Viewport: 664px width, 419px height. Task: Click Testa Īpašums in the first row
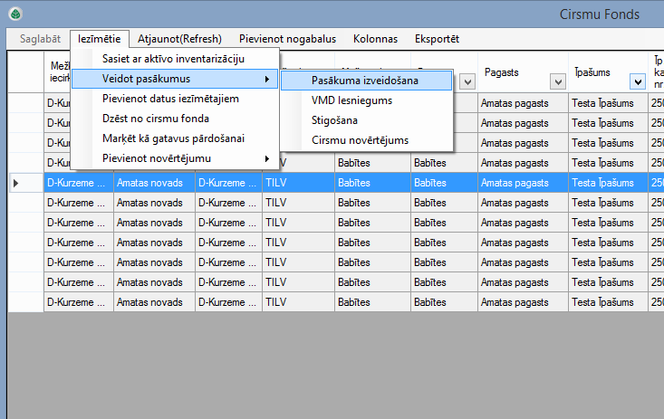click(608, 103)
